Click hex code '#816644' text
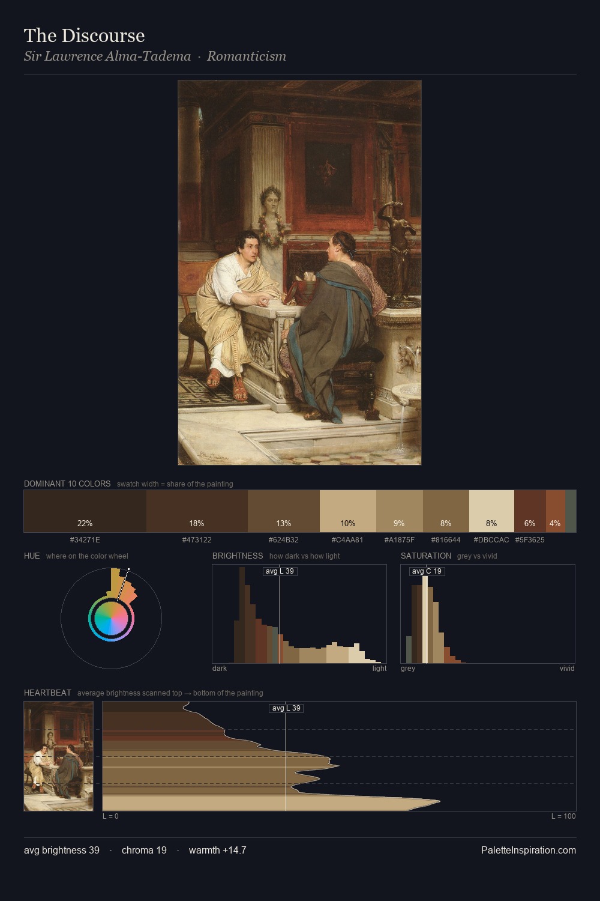Viewport: 600px width, 901px height. pos(446,540)
